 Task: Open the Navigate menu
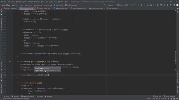click(x=19, y=2)
